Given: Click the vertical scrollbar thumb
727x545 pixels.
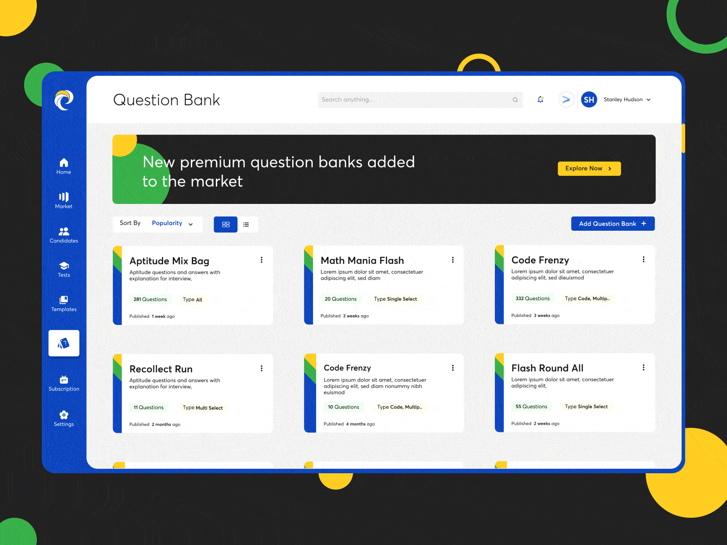Looking at the screenshot, I should point(683,138).
